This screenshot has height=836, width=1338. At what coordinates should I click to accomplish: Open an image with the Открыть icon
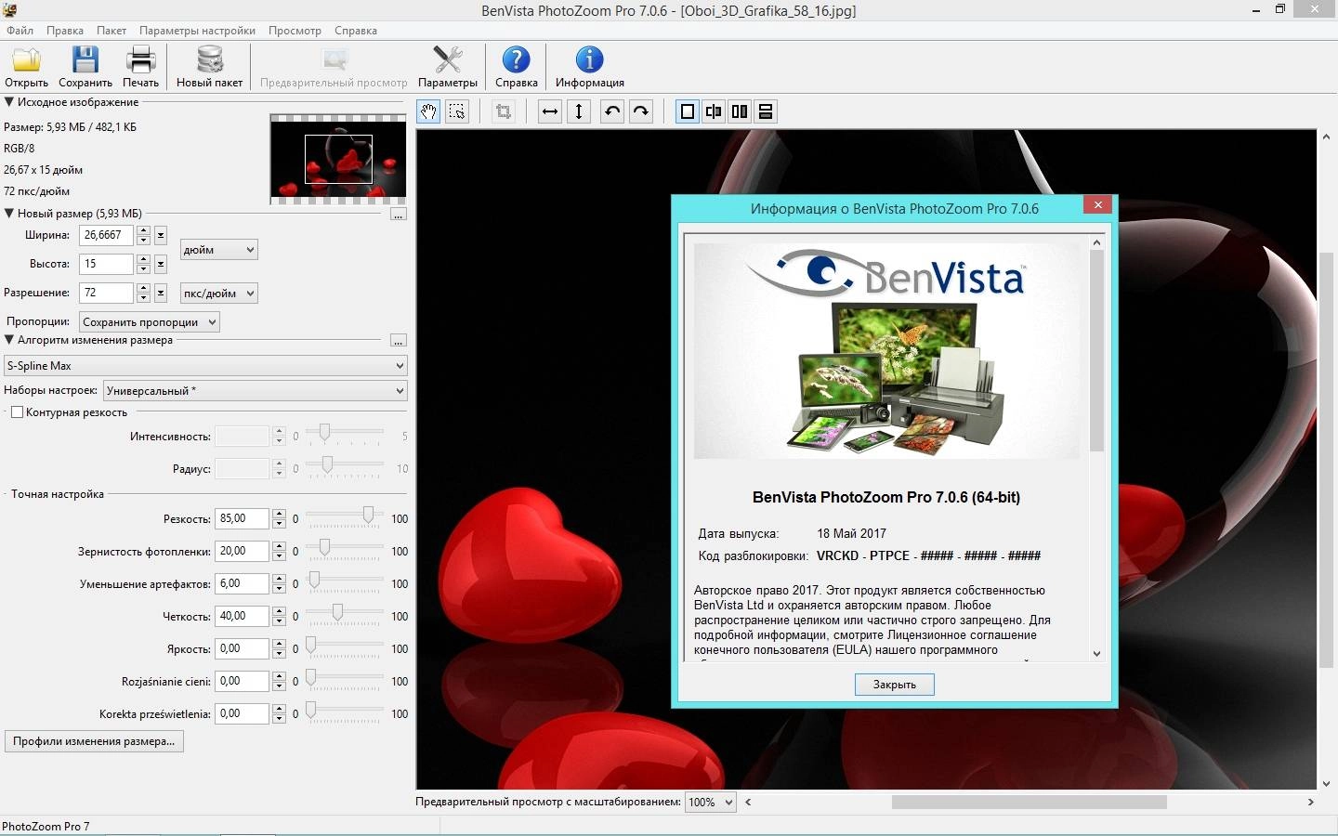tap(27, 67)
